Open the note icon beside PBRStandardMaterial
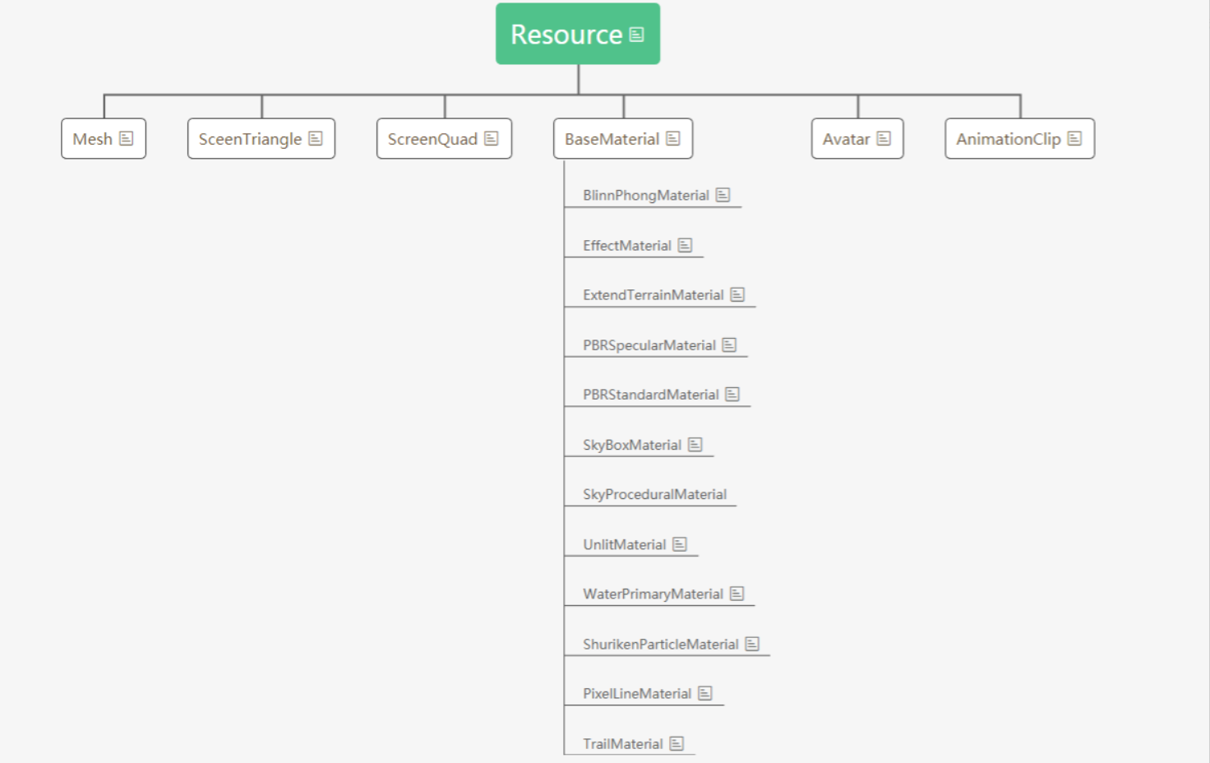The image size is (1210, 763). tap(732, 394)
